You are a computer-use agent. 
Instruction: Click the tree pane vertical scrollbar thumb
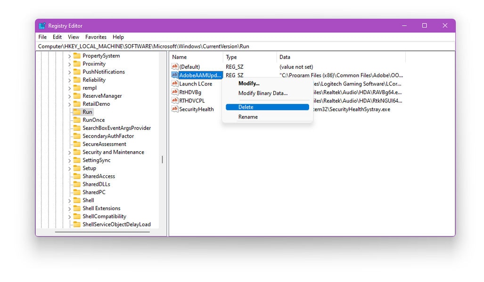(x=163, y=159)
